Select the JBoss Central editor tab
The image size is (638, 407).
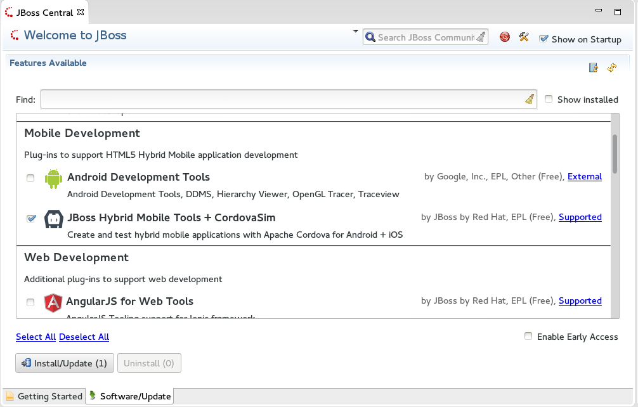pyautogui.click(x=44, y=13)
